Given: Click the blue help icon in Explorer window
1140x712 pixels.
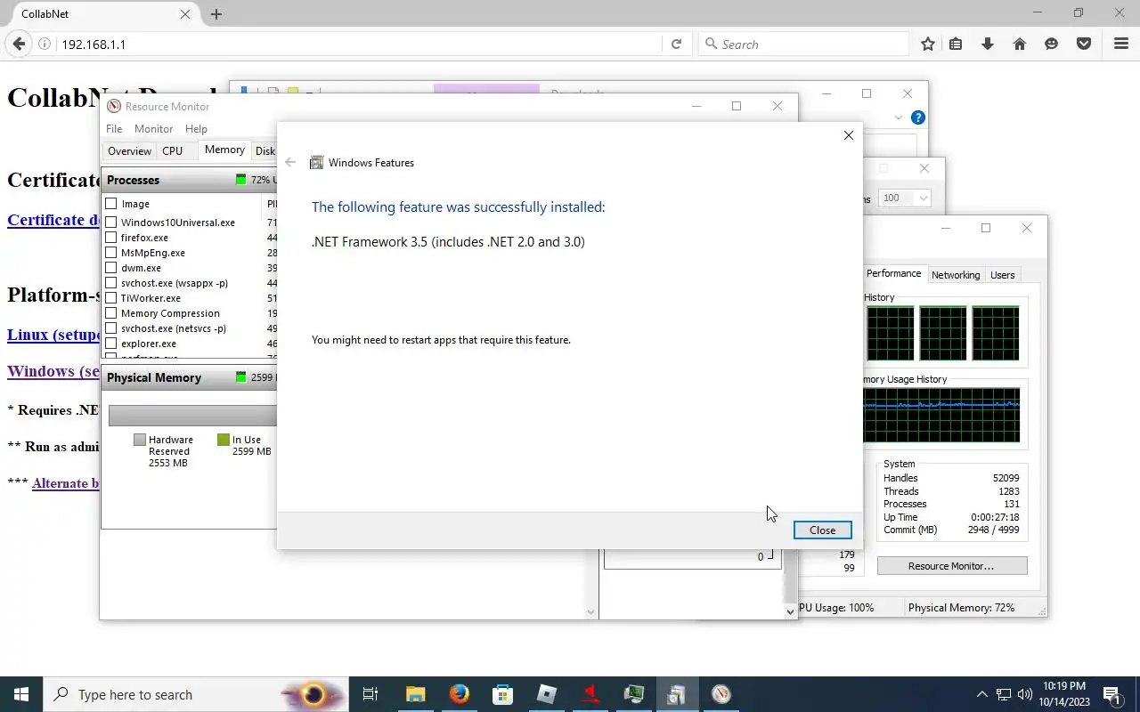Looking at the screenshot, I should coord(918,117).
